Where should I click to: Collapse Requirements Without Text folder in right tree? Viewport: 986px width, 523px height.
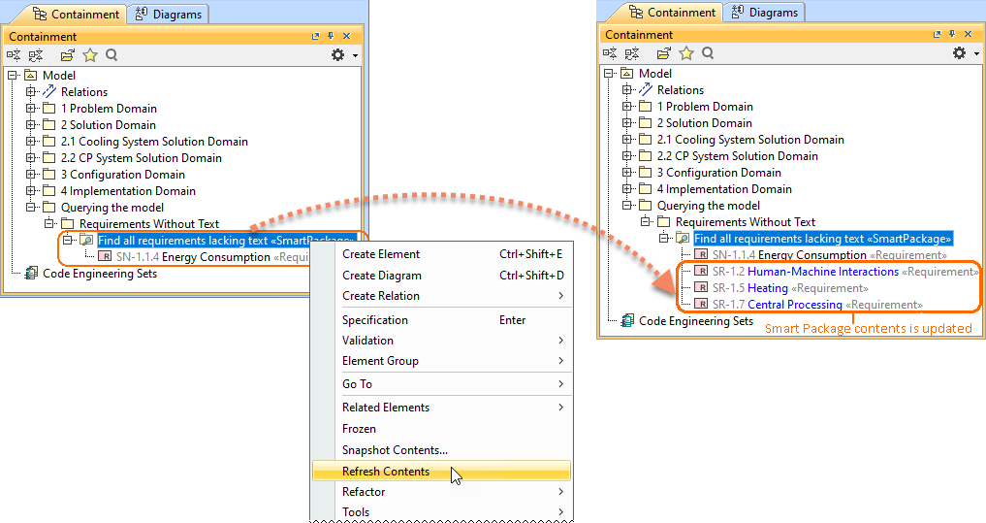646,222
